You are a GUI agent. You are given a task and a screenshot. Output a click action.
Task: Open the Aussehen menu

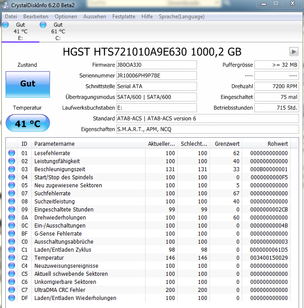[94, 17]
